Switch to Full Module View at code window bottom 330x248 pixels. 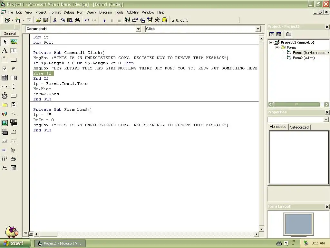click(x=31, y=234)
